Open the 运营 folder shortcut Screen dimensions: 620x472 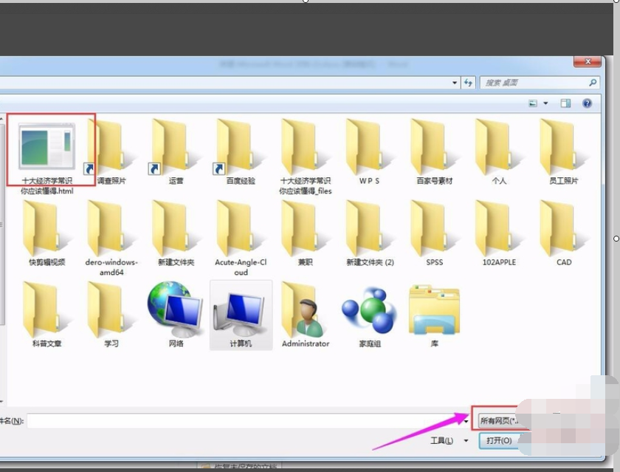176,152
